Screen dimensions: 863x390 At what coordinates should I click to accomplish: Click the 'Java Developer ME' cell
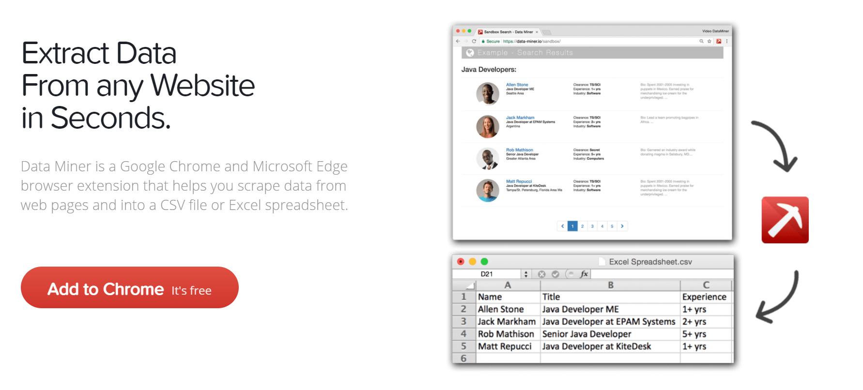point(610,309)
